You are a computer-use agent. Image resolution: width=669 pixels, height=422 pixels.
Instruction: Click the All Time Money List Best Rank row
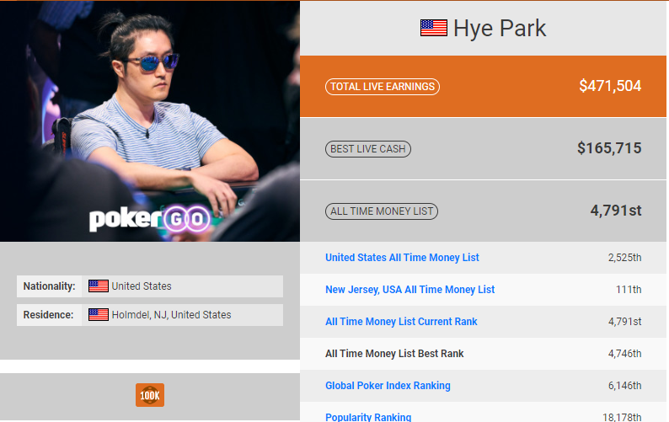coord(394,354)
